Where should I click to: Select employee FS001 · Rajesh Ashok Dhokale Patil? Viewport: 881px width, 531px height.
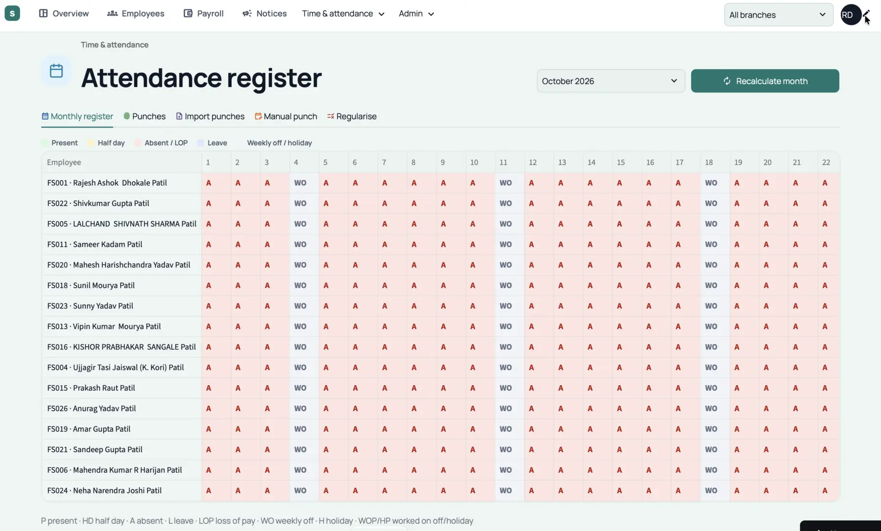pos(107,183)
